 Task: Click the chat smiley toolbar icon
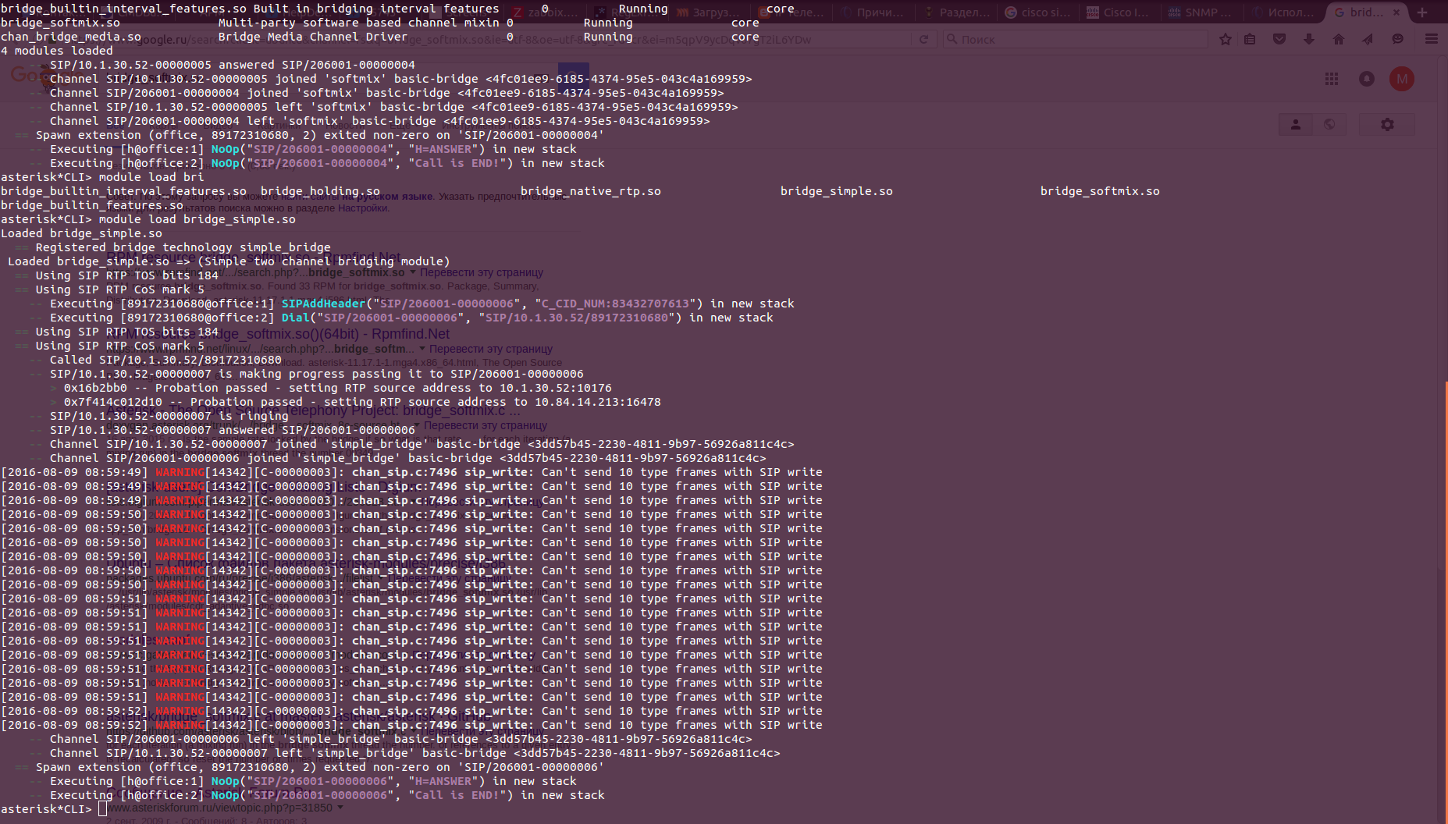pos(1397,39)
